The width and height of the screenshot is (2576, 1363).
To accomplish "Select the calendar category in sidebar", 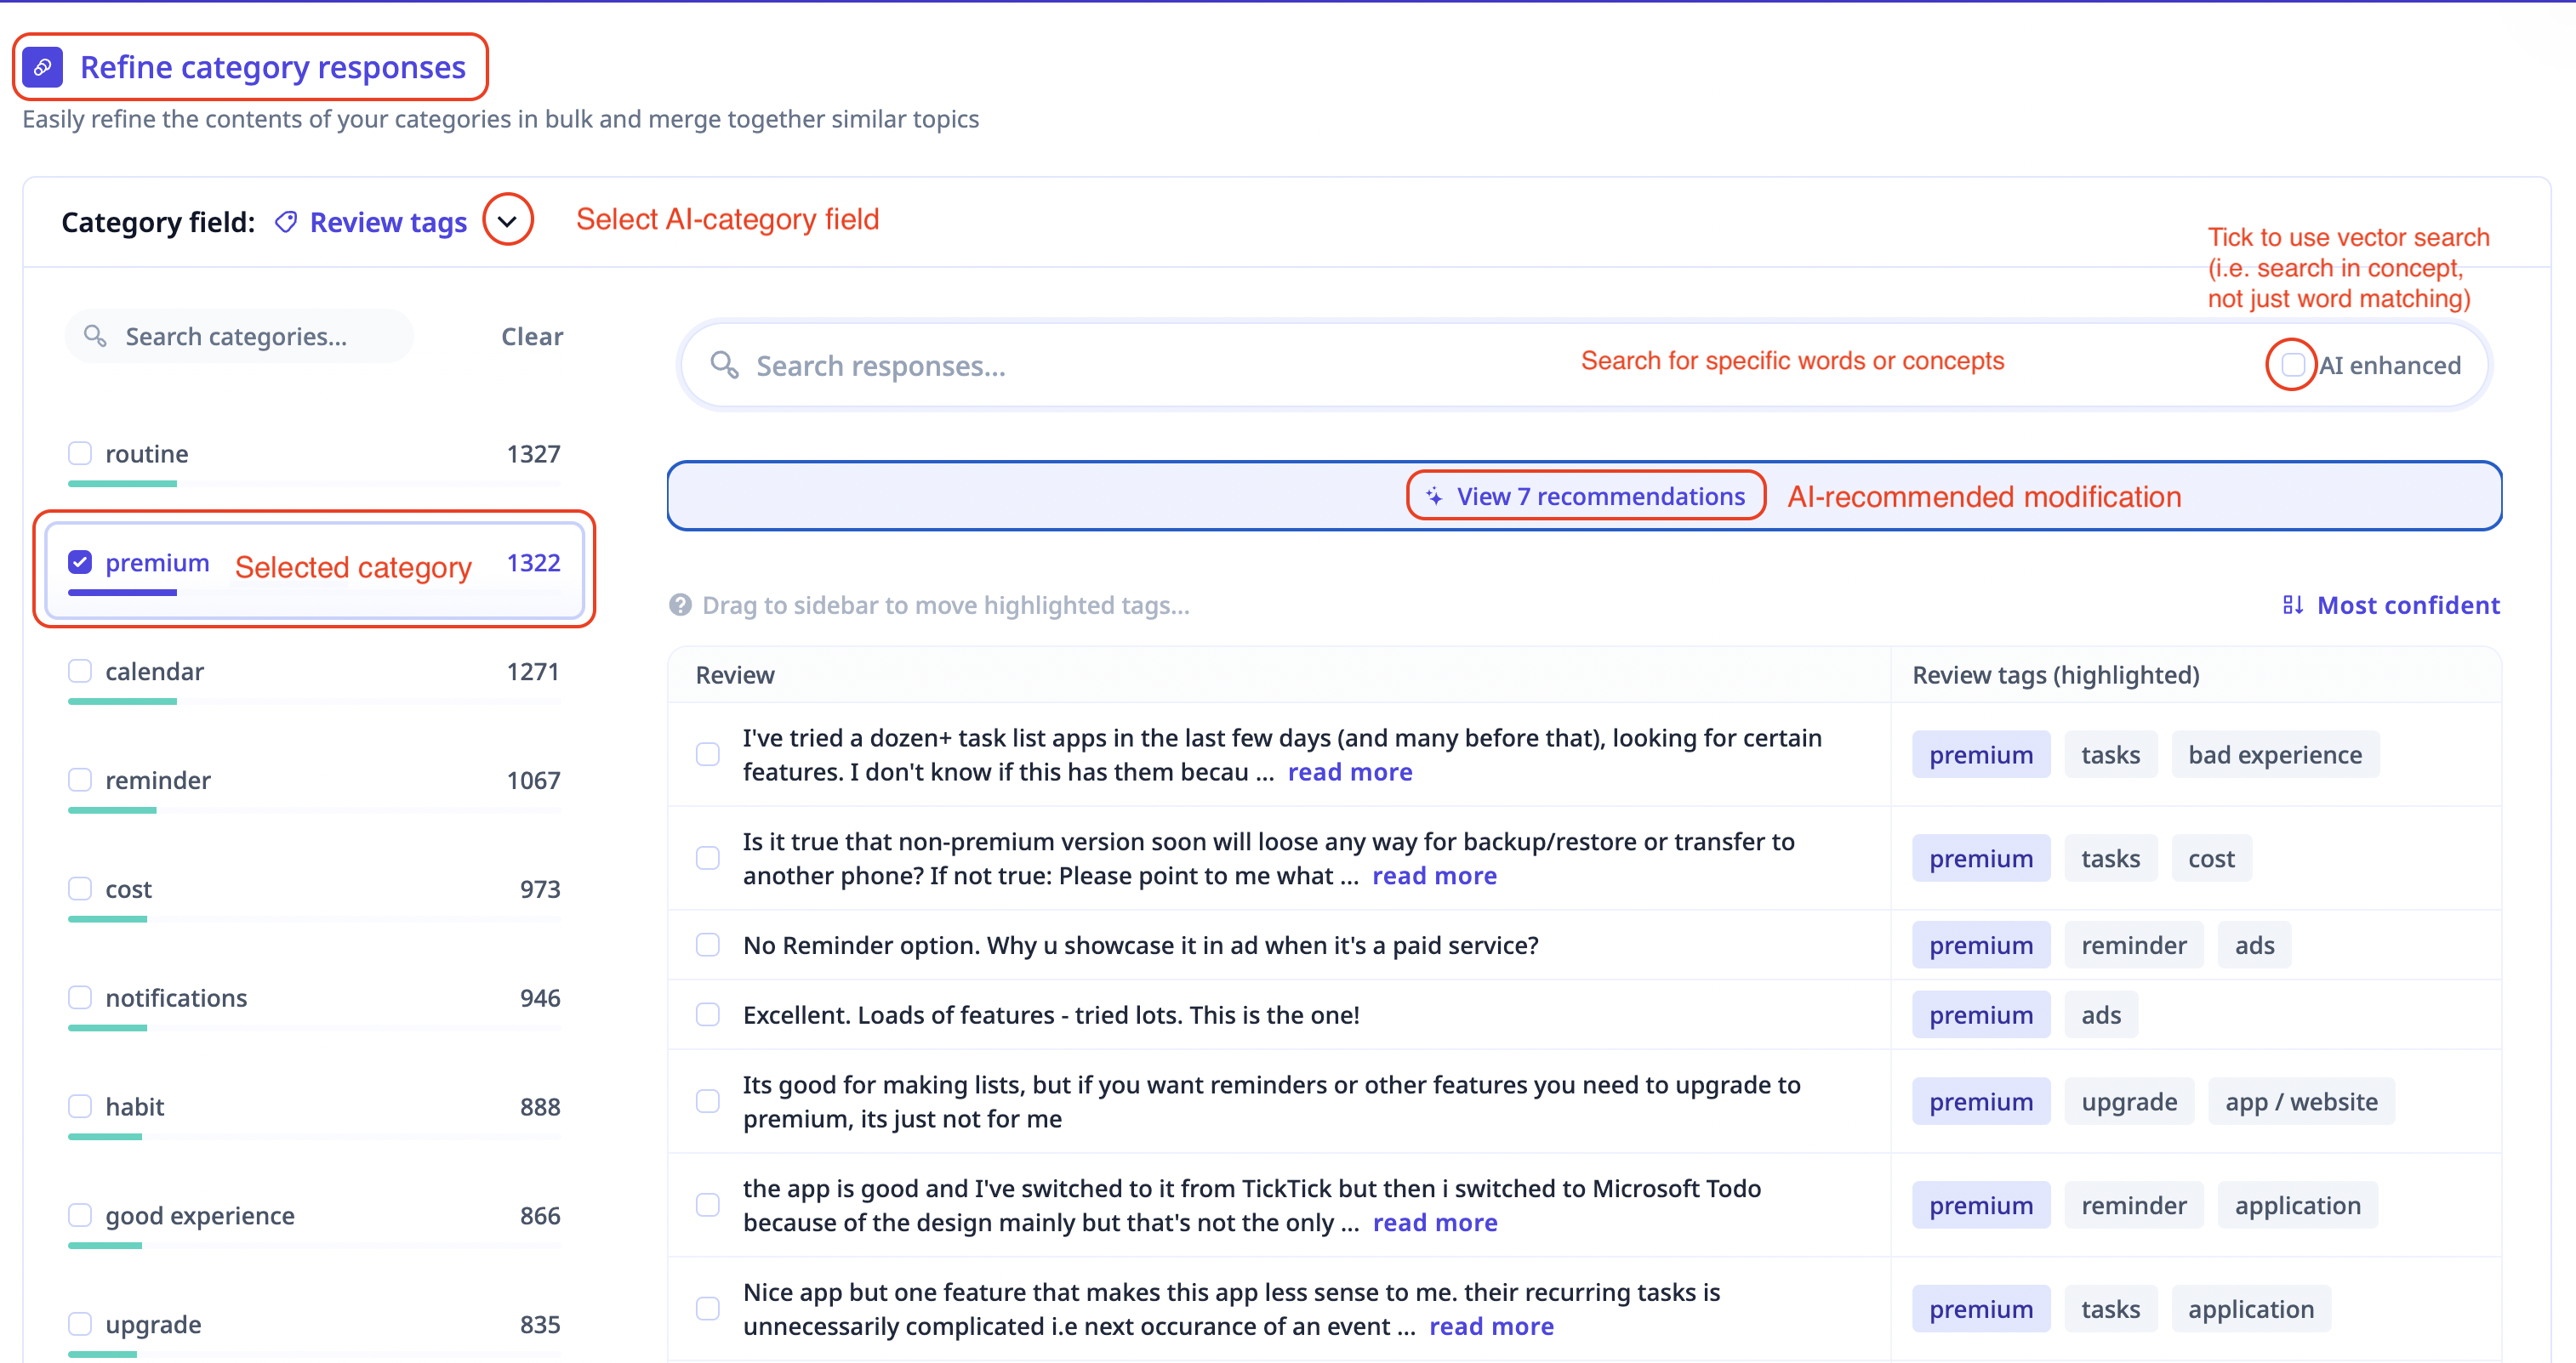I will (154, 672).
